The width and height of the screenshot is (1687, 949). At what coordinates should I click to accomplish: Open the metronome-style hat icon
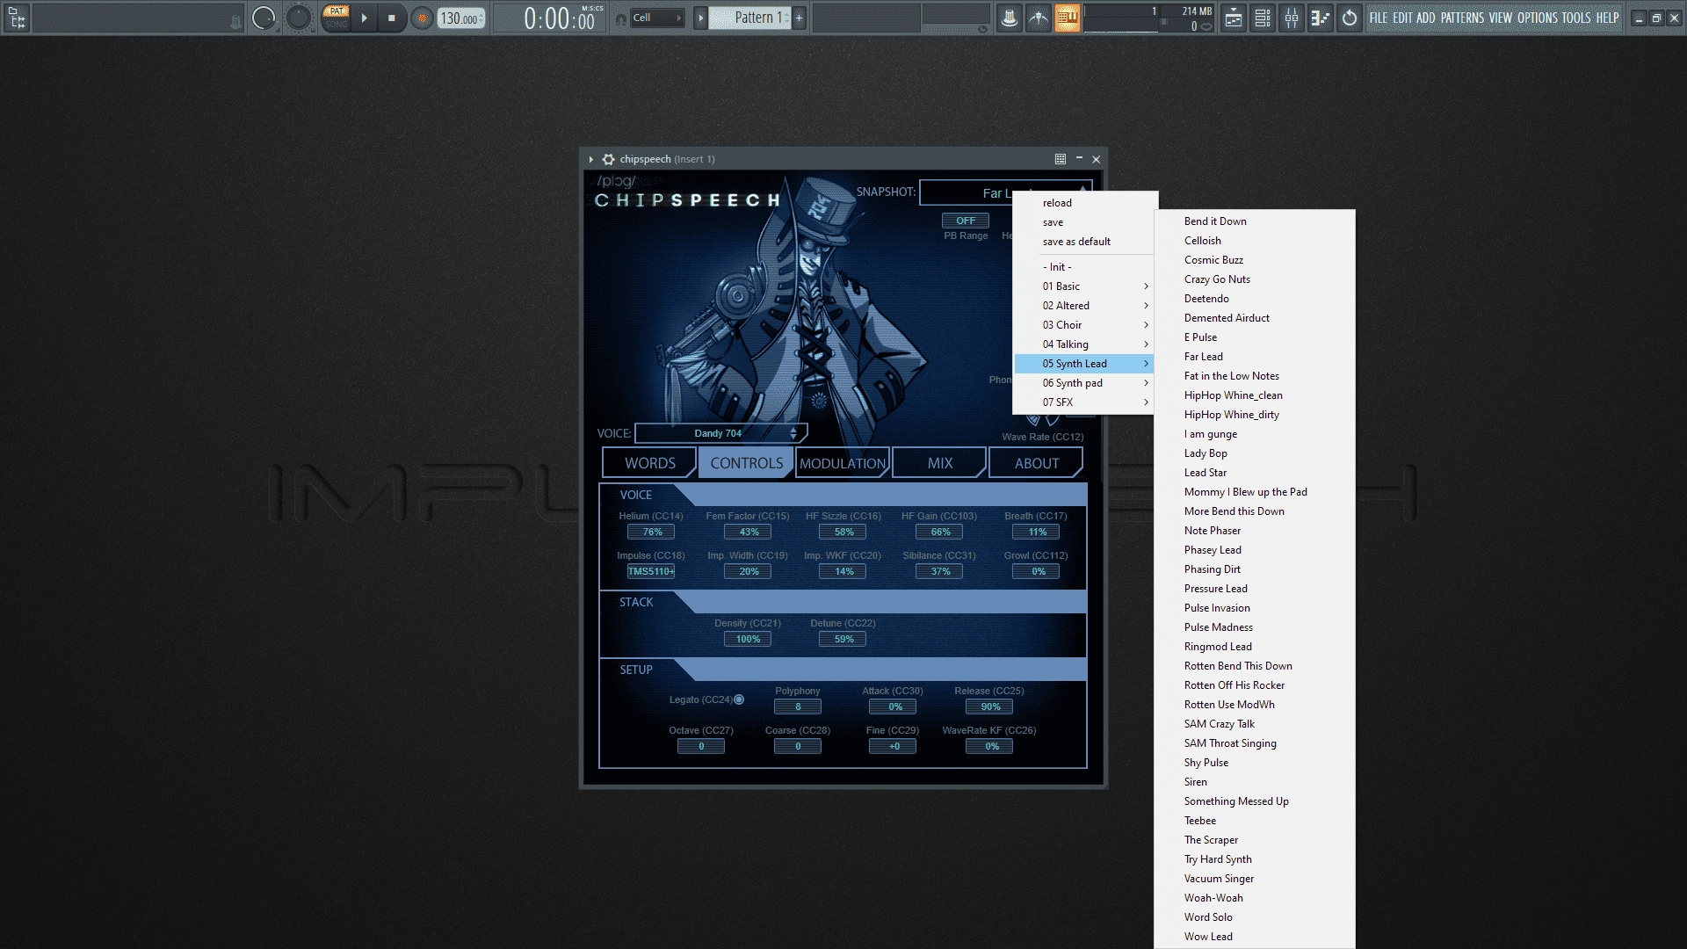coord(1010,18)
